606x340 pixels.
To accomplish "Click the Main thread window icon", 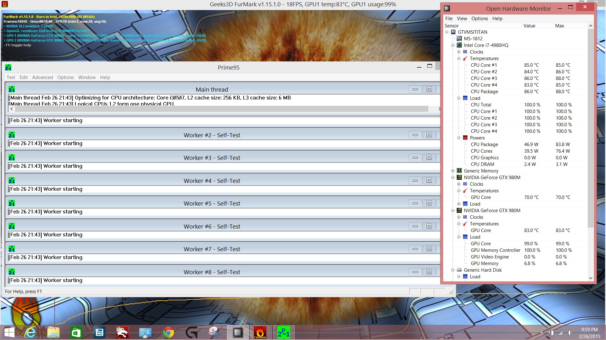I will (x=12, y=89).
